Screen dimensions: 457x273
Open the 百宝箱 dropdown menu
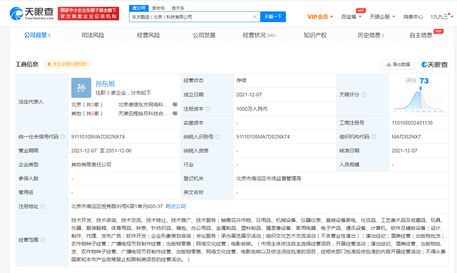click(x=351, y=17)
